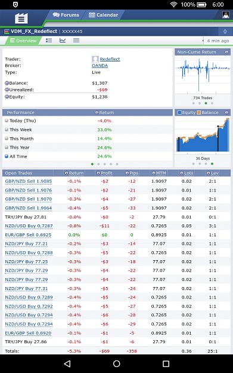The image size is (233, 373).
Task: Switch to the chart view icon
Action: click(x=63, y=41)
